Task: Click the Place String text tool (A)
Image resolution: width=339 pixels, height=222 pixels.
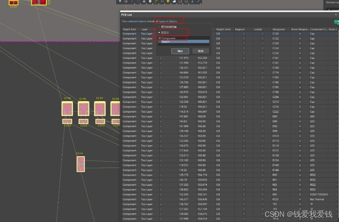Action: (192, 2)
